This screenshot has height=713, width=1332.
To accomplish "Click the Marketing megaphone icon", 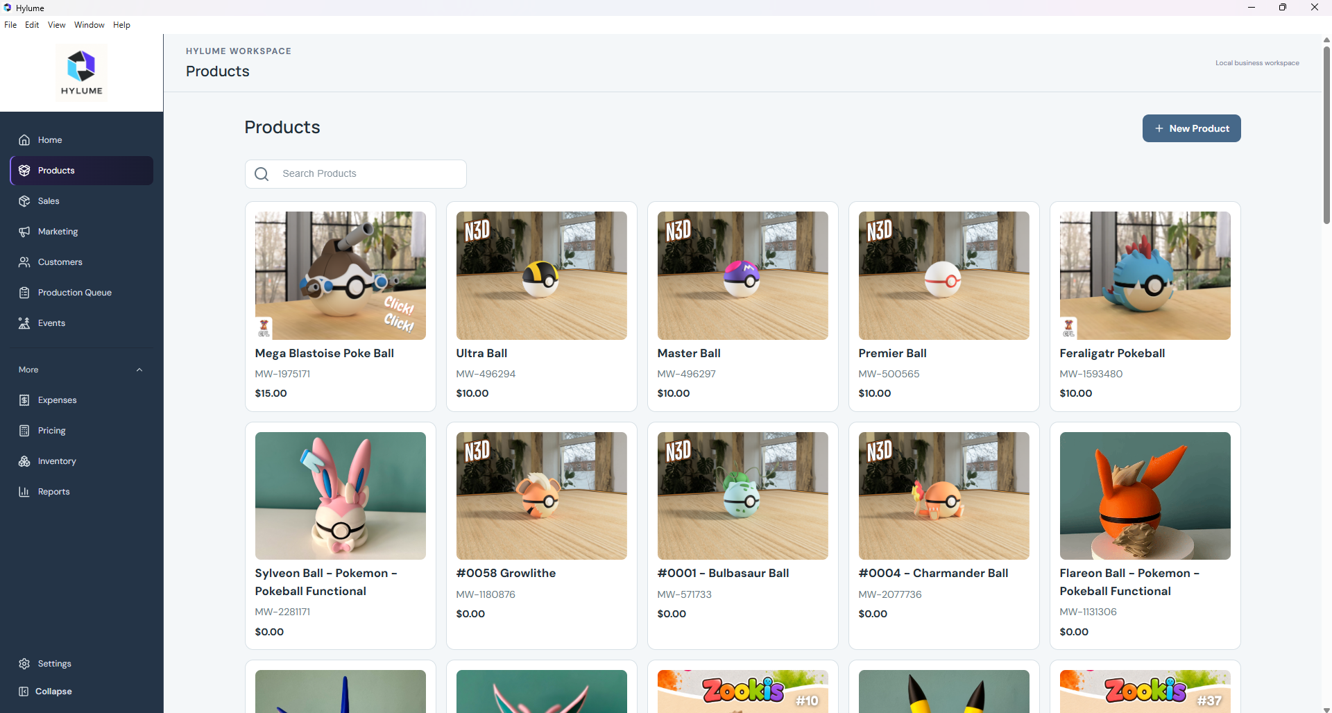I will pos(24,232).
